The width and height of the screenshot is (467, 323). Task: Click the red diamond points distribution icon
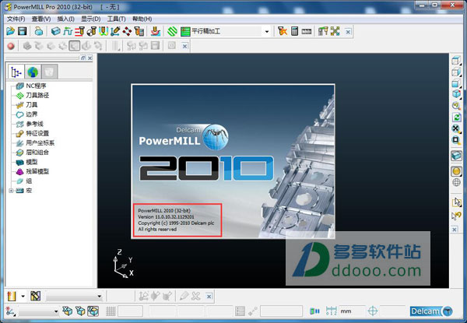[127, 31]
